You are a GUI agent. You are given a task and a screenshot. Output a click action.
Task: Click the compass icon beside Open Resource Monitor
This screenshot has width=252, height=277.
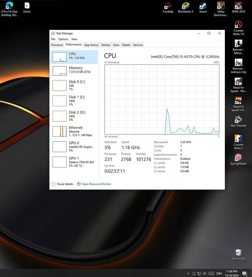coord(79,184)
